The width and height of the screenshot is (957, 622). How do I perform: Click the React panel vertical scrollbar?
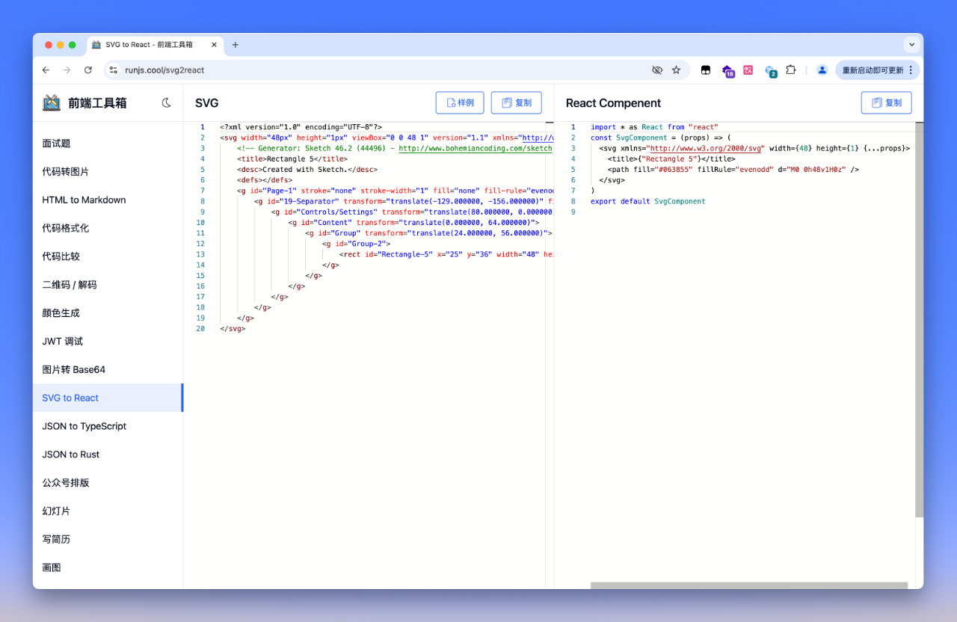tap(919, 319)
